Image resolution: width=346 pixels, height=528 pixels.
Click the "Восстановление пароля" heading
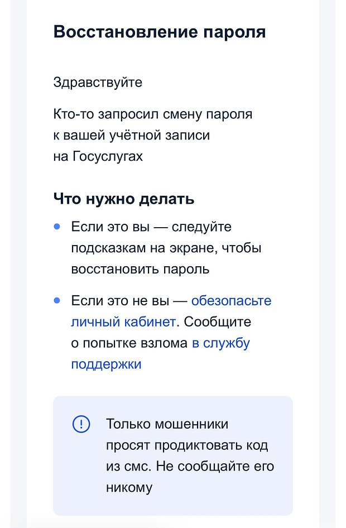pos(160,32)
